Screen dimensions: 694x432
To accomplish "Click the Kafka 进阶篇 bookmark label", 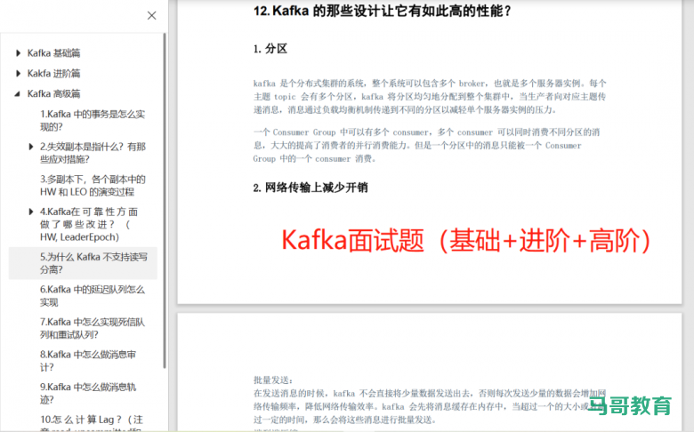I will click(54, 74).
